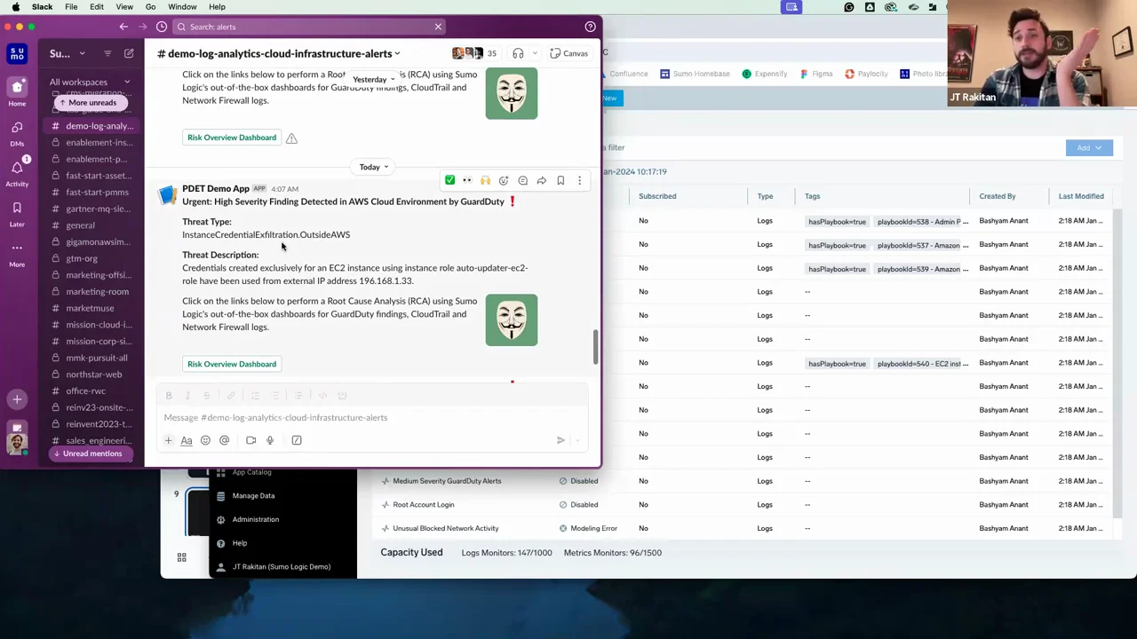
Task: Open the Risk Overview Dashboard under today's message
Action: pos(232,364)
